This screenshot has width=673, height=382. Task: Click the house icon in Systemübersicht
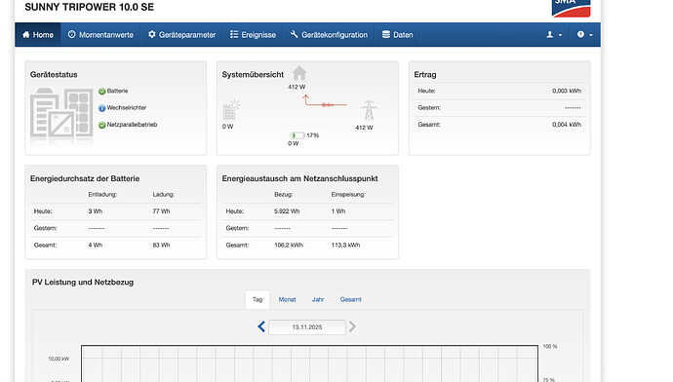point(299,73)
